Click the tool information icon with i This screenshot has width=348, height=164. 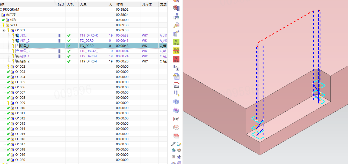[176, 68]
